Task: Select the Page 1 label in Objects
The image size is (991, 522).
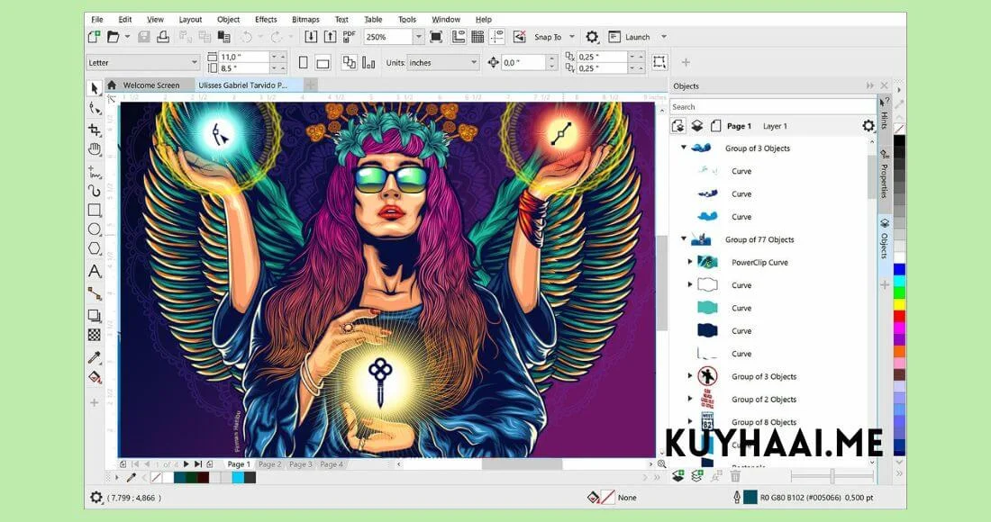Action: (x=739, y=126)
